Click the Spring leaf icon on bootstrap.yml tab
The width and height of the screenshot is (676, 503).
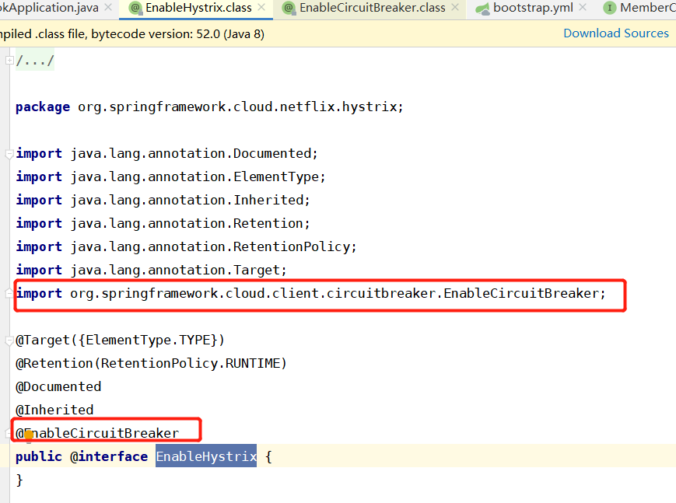[482, 9]
